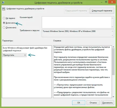Minimize the dialog window
The width and height of the screenshot is (117, 108).
(102, 2)
